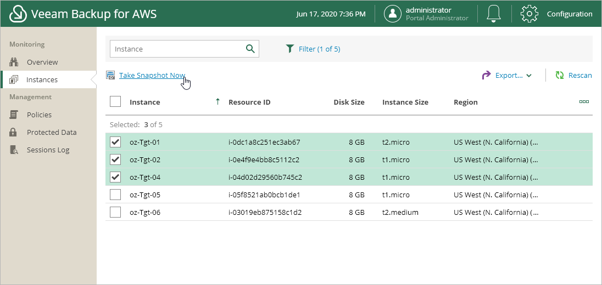Open the Sessions Log
This screenshot has width=602, height=285.
(48, 150)
